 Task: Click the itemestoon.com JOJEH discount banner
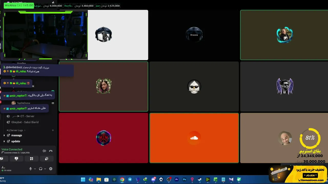(298, 174)
